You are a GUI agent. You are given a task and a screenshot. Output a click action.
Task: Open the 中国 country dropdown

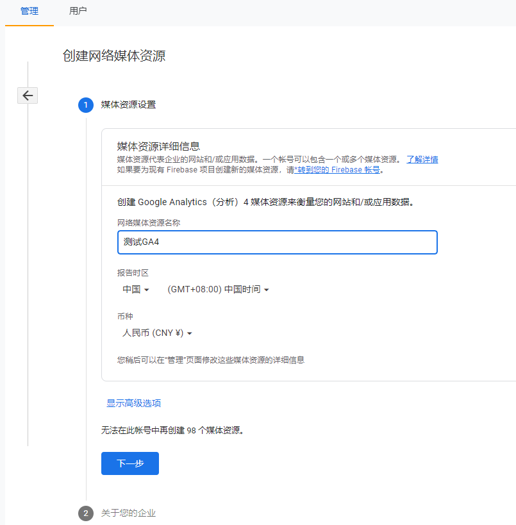coord(135,289)
